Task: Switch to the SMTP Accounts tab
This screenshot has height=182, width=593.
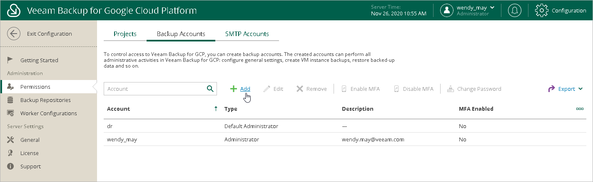Action: click(x=247, y=34)
